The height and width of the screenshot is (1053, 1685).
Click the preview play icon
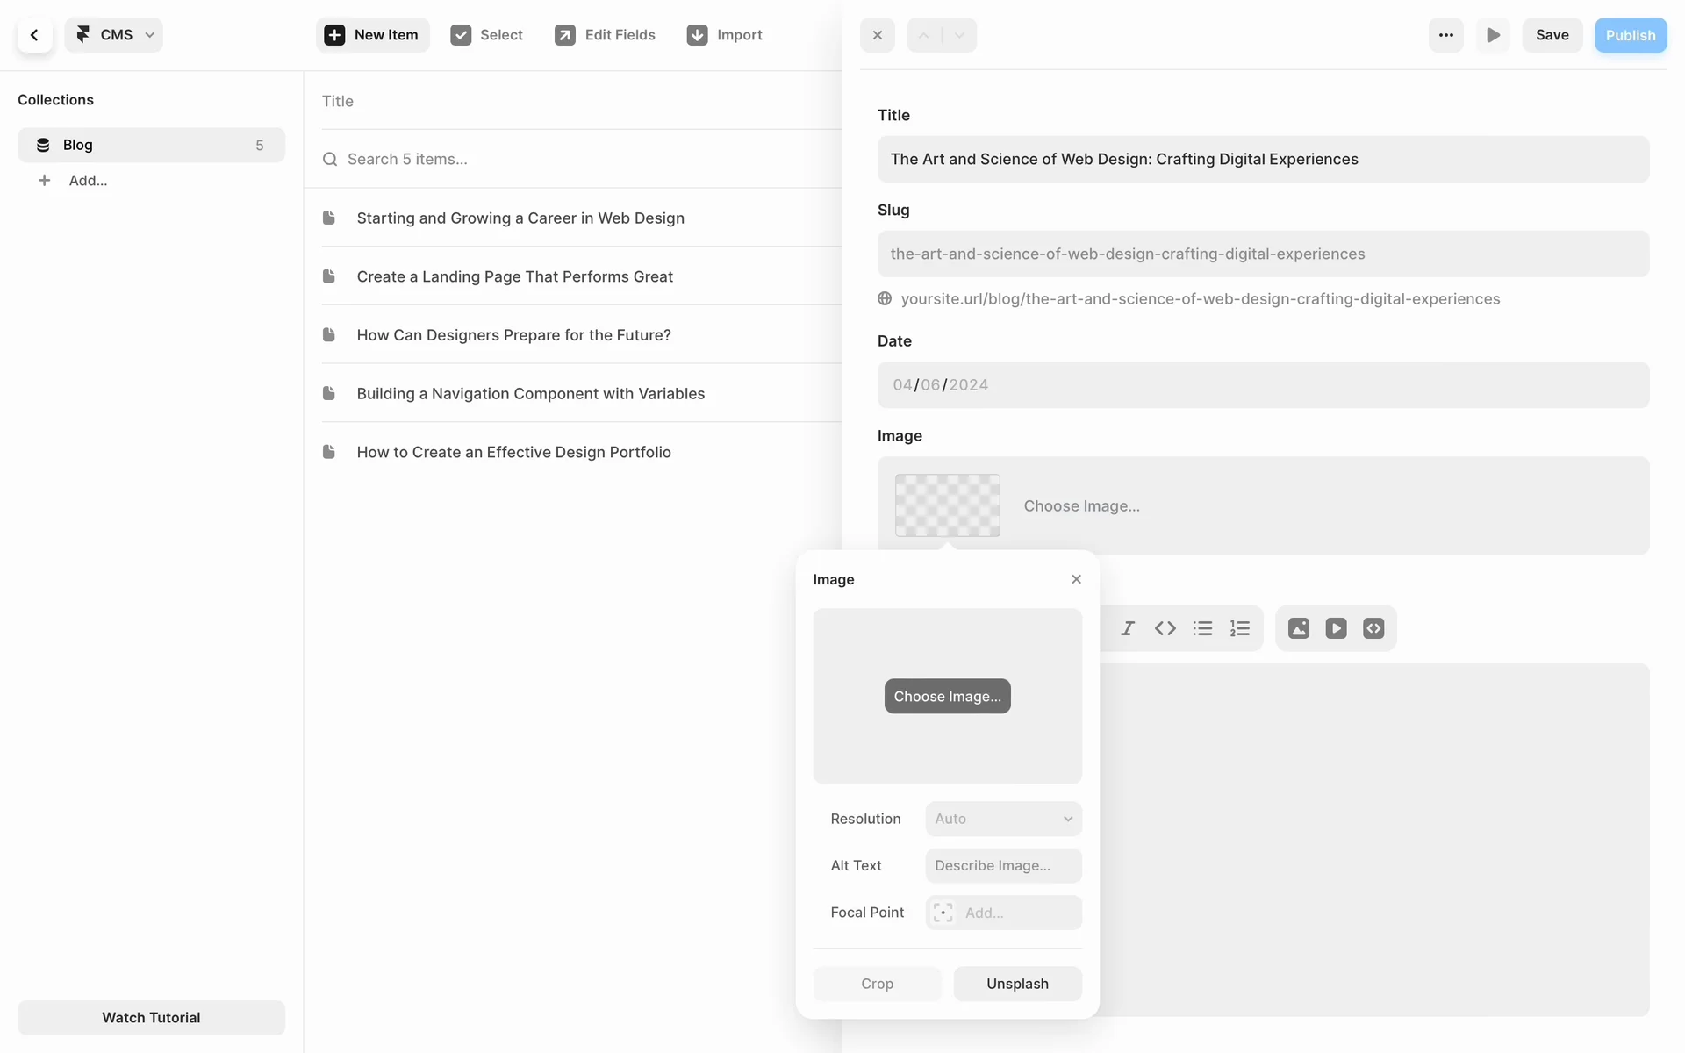tap(1493, 35)
